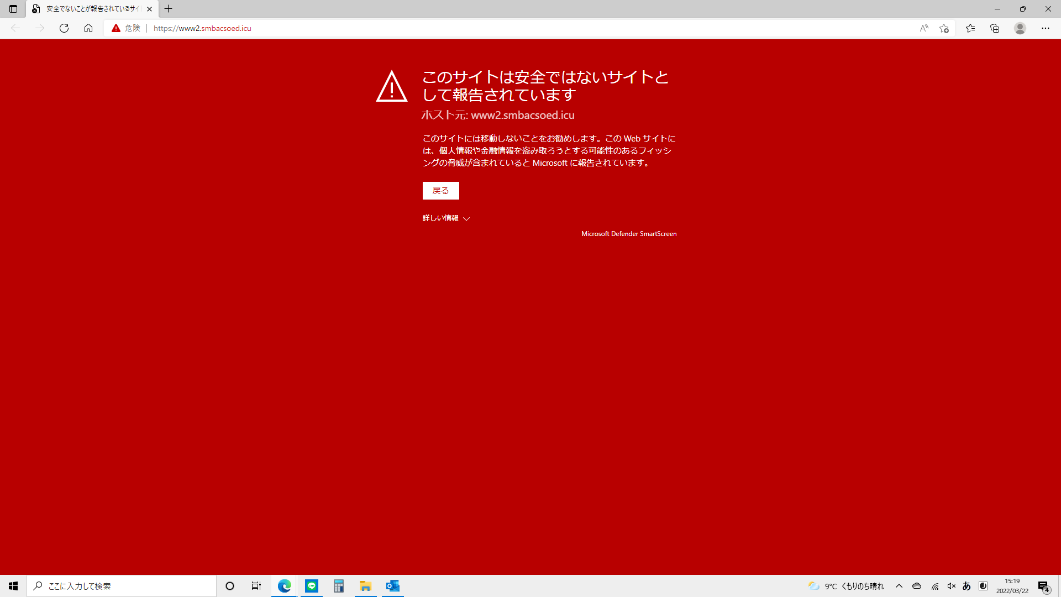Open the Windows Start menu

click(x=13, y=586)
